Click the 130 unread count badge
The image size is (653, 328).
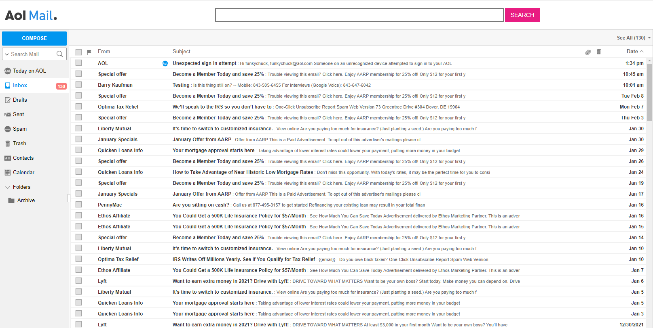(x=61, y=86)
